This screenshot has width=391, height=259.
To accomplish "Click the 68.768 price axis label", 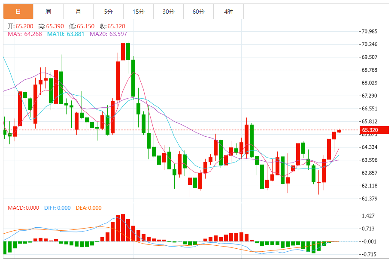I will [x=370, y=70].
